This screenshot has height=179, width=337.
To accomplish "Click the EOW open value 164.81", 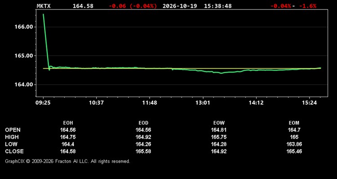I will pos(219,130).
